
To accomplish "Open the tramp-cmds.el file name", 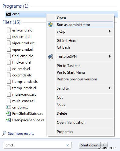I will tap(24, 88).
